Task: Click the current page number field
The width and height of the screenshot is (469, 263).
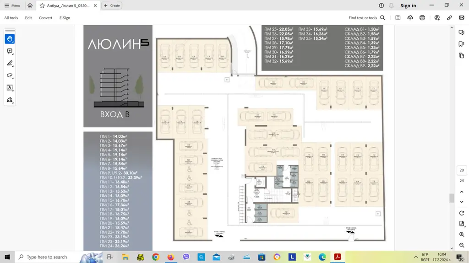Action: (461, 170)
